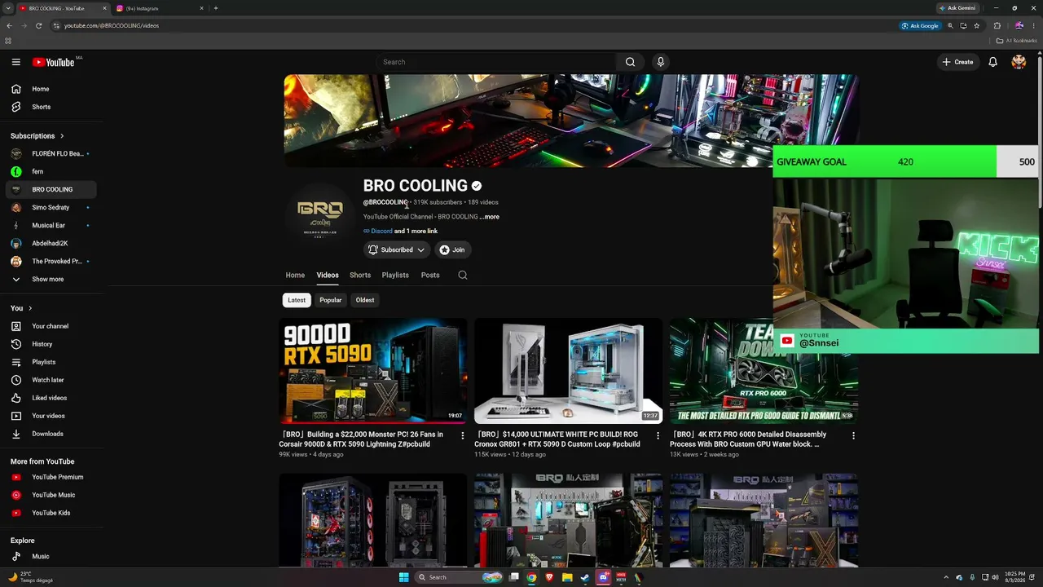Open the browser extensions puzzle icon
Viewport: 1043px width, 587px height.
pos(997,25)
